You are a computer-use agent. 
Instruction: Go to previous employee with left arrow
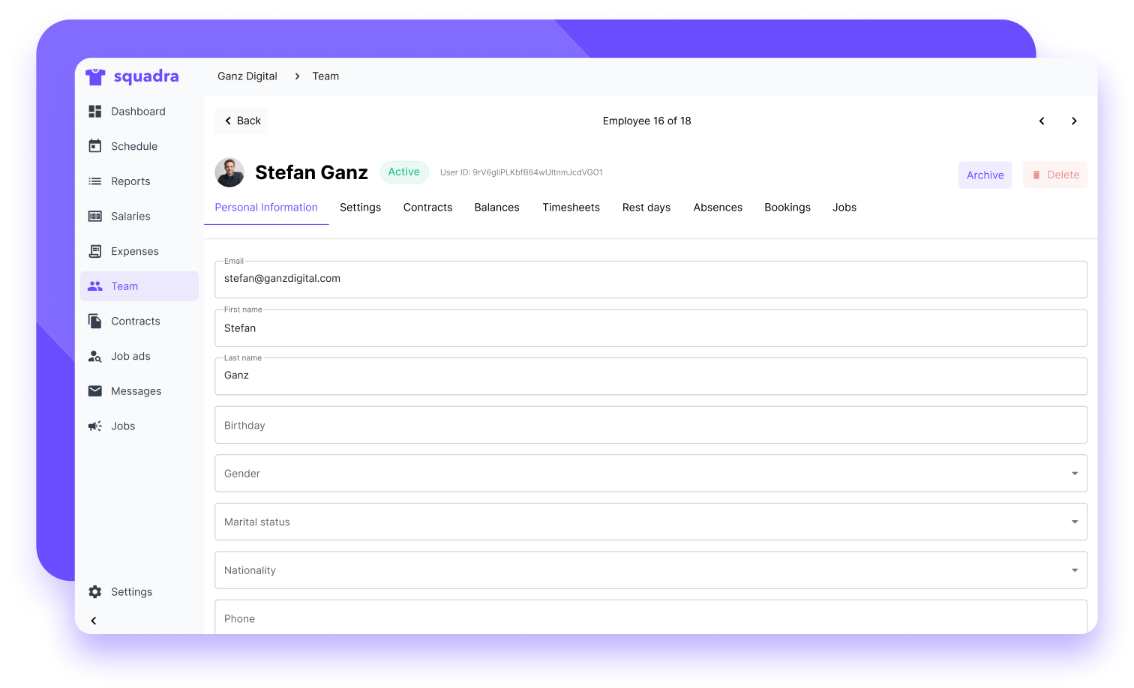[x=1042, y=121]
